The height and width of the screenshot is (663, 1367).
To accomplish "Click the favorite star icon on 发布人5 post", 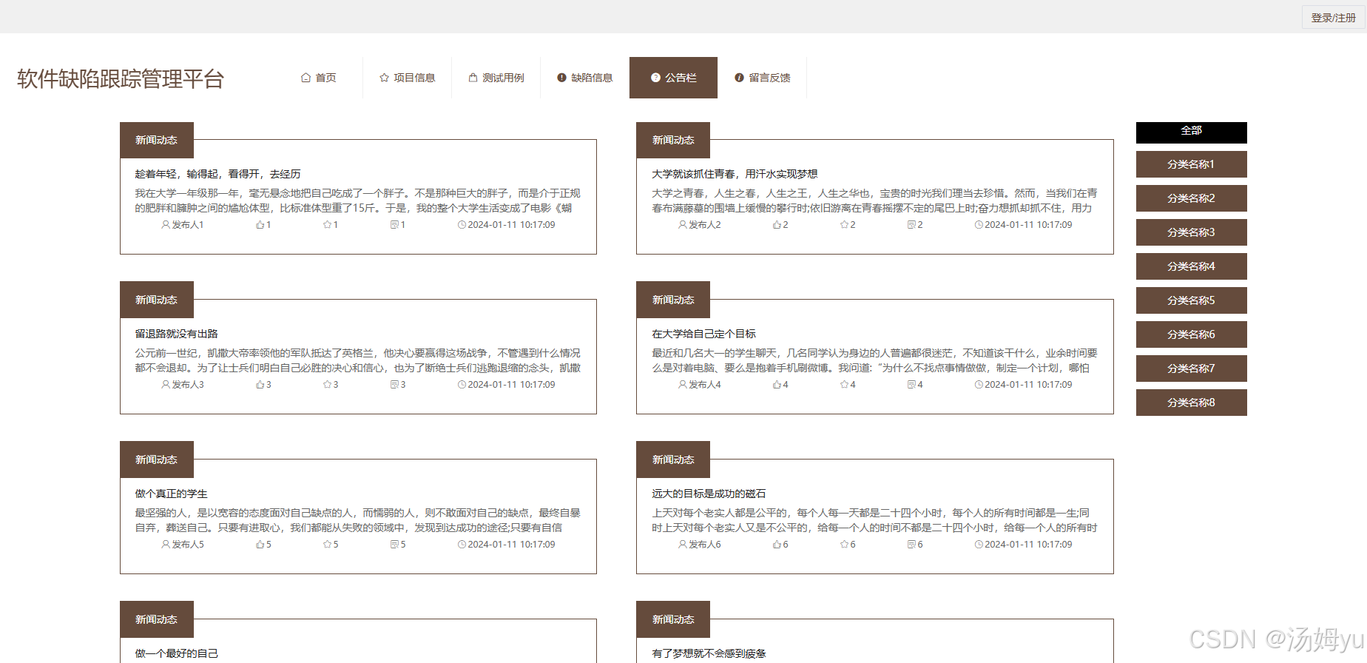I will 327,545.
